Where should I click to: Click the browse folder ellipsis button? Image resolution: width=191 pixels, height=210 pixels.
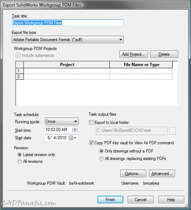click(172, 131)
